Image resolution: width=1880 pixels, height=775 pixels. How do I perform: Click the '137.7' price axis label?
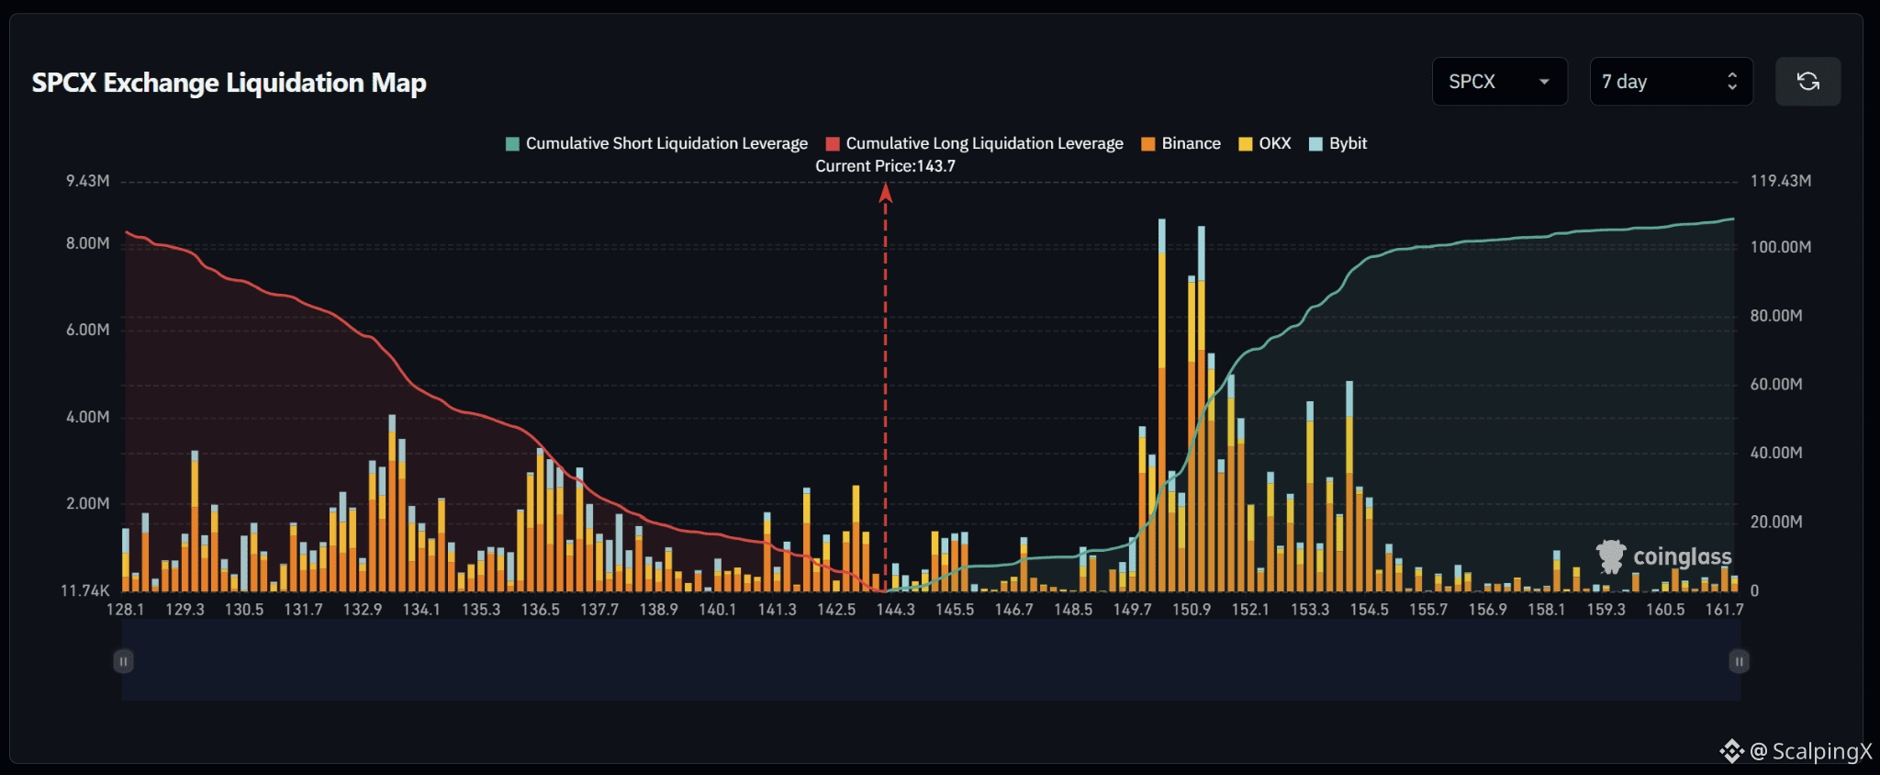pyautogui.click(x=599, y=609)
